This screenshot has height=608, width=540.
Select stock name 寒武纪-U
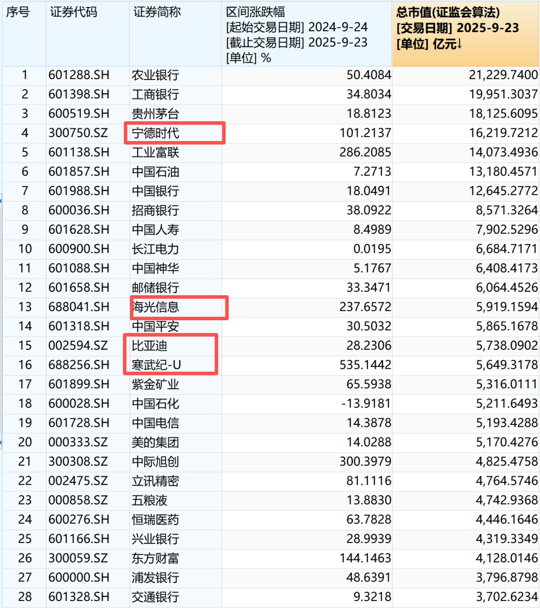(x=156, y=365)
